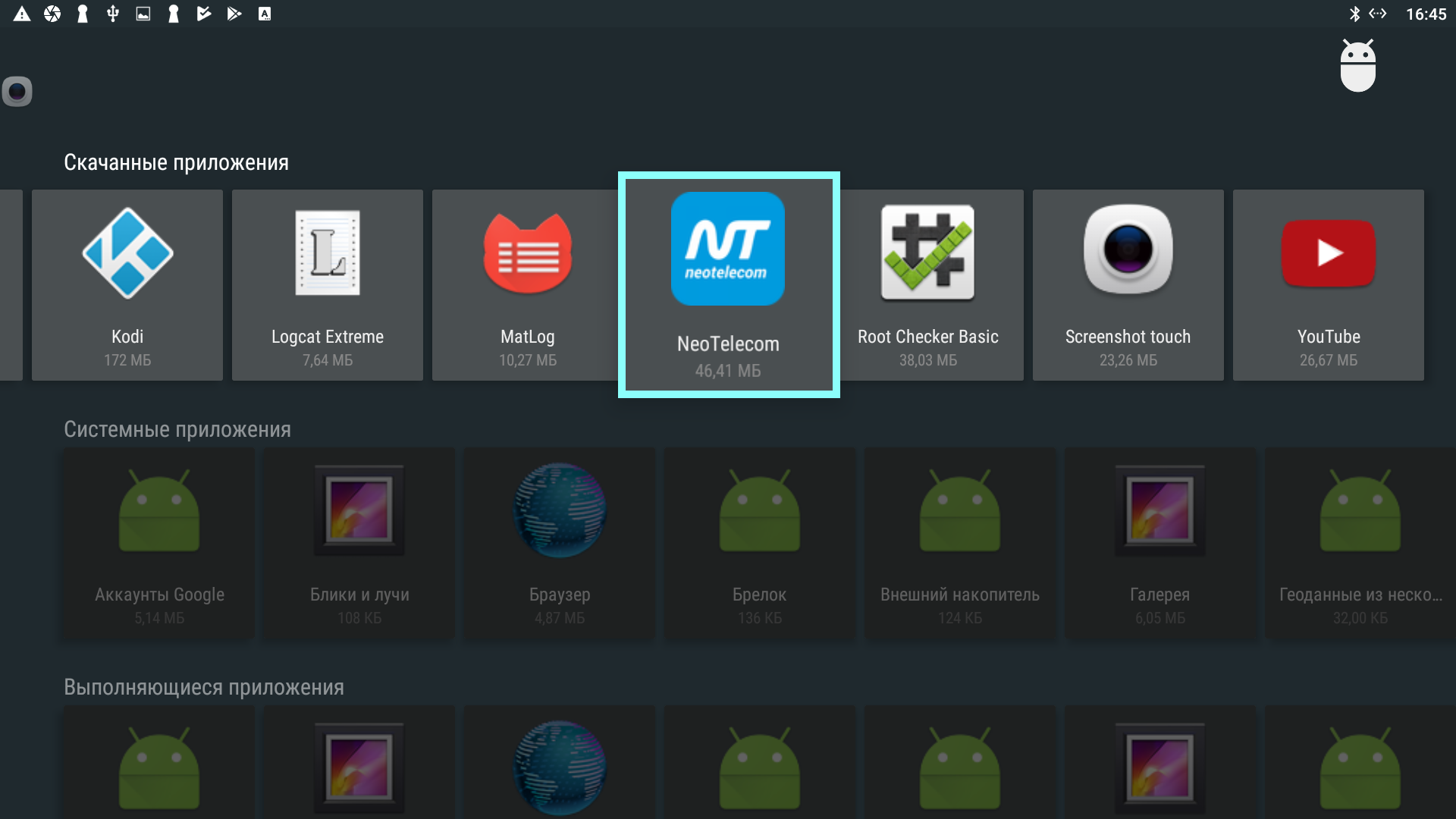Open the MatLog red cat icon
Screen dimensions: 1456x819
click(528, 253)
